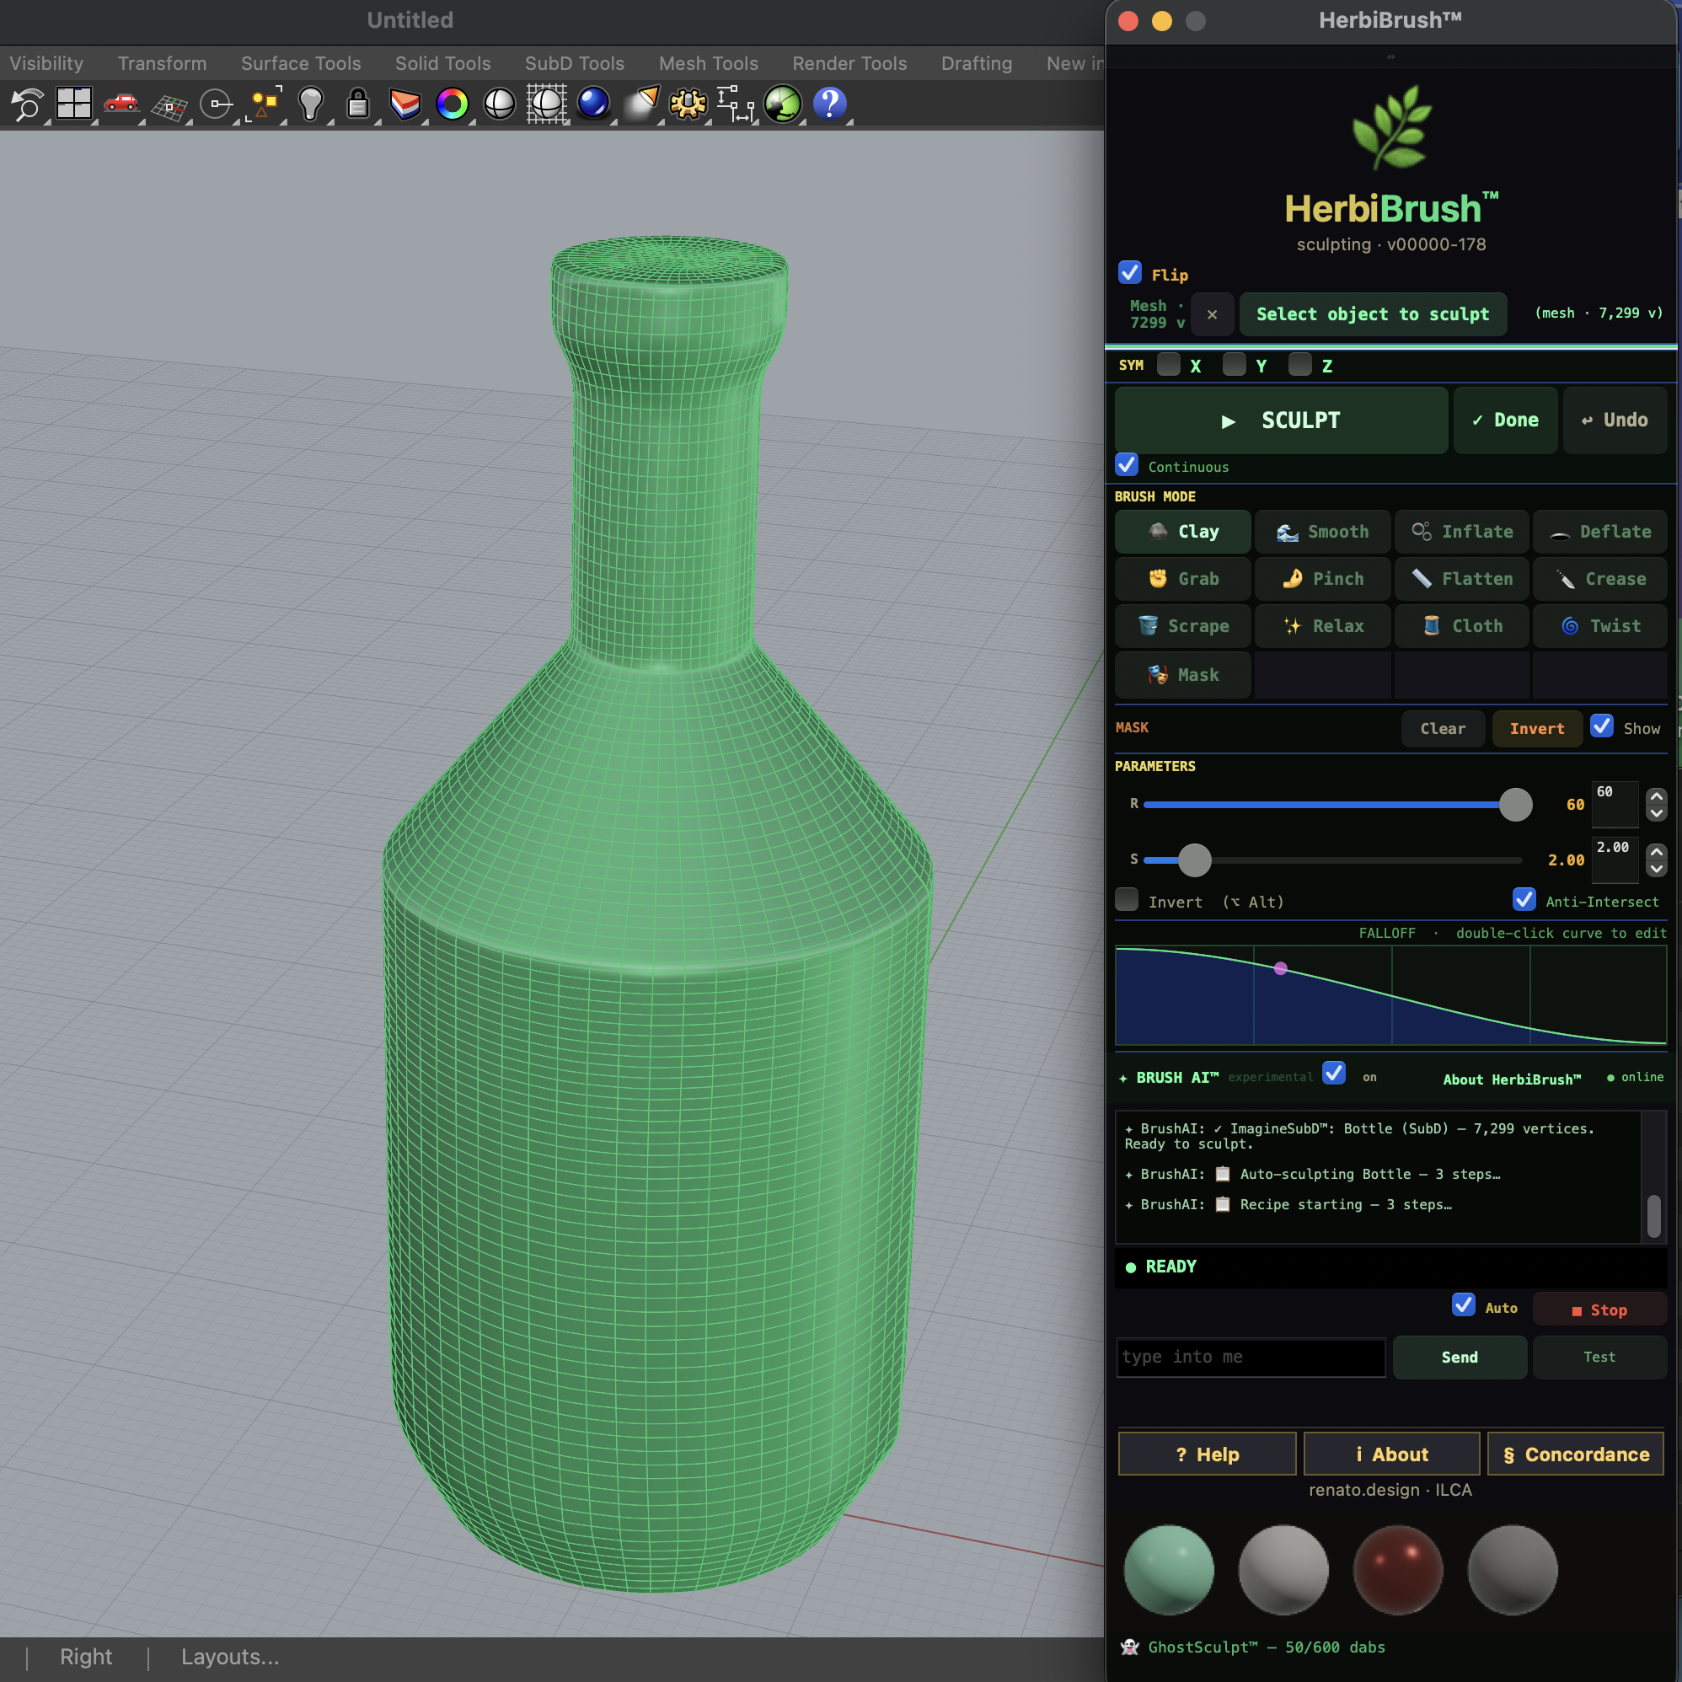The height and width of the screenshot is (1682, 1682).
Task: Choose the Grab brush mode
Action: tap(1182, 578)
